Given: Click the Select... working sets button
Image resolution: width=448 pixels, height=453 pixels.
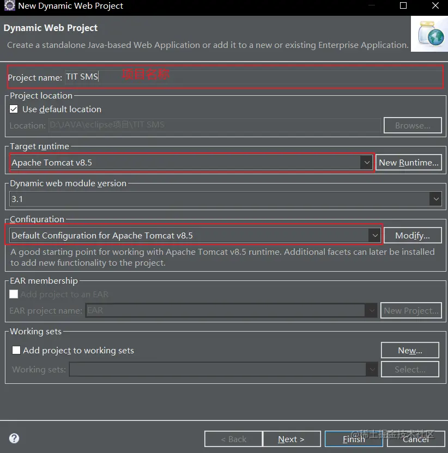Looking at the screenshot, I should point(410,369).
